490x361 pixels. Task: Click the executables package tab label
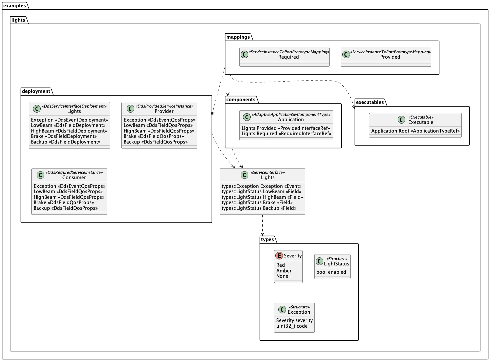pos(370,102)
